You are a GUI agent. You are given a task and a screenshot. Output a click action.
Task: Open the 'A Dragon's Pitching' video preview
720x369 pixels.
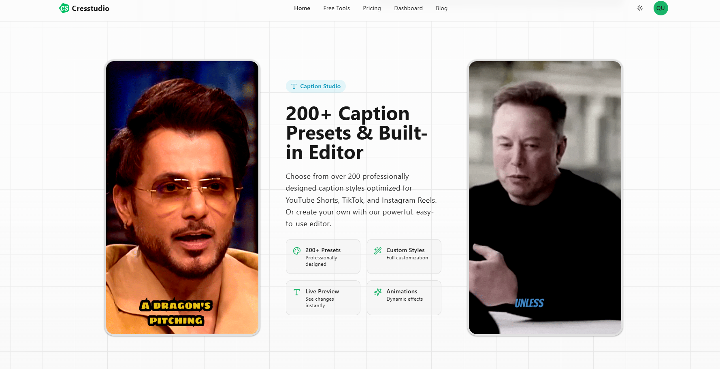(182, 197)
